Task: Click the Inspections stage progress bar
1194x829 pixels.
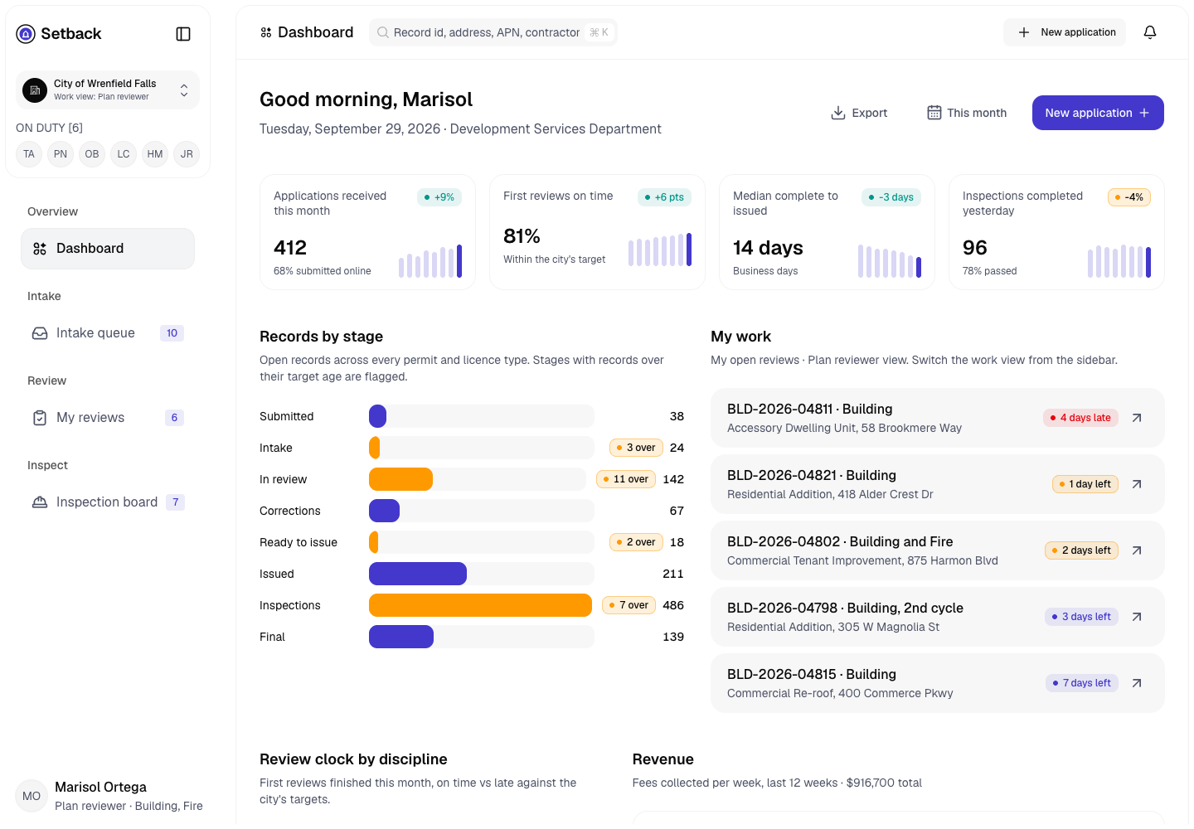Action: pyautogui.click(x=482, y=605)
